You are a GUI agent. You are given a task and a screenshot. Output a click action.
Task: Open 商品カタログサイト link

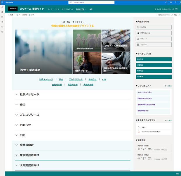pos(145,99)
